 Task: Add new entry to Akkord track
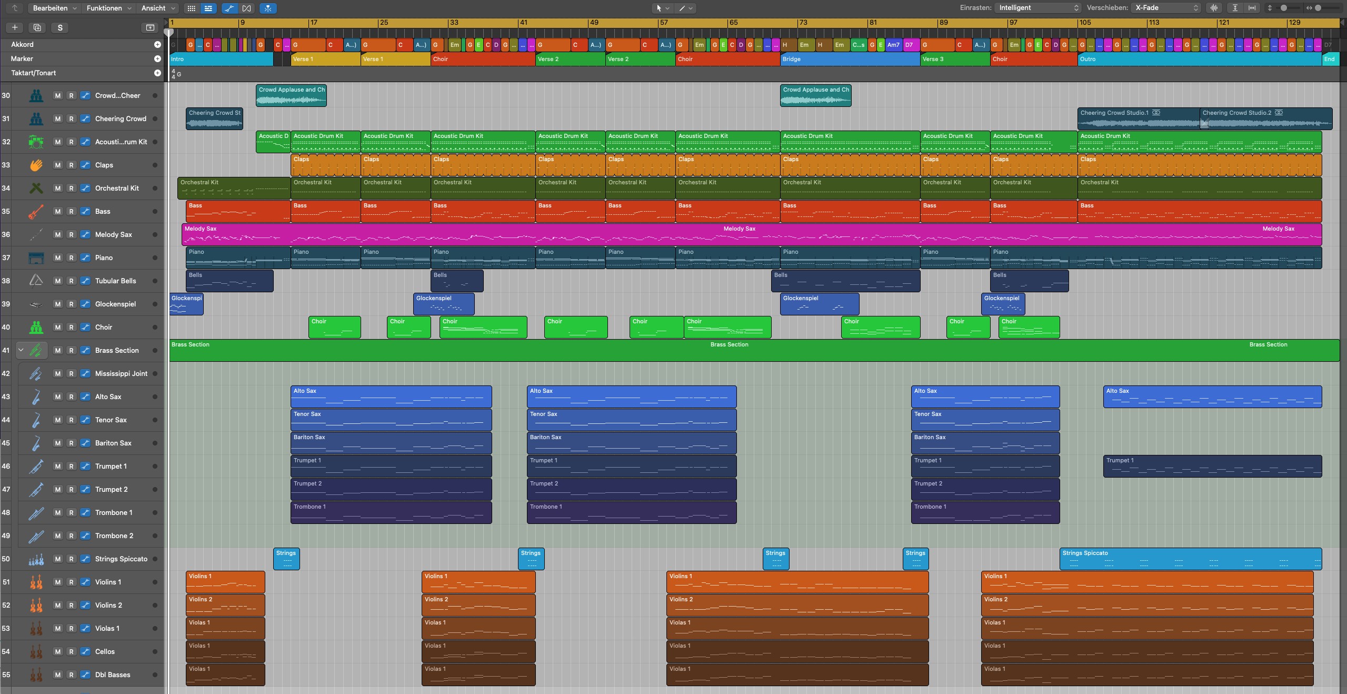coord(157,45)
